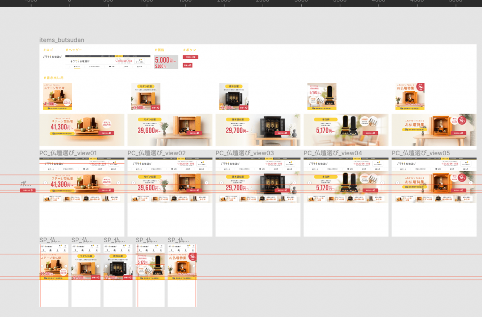Click the cart icon in the #ヘッダー component

(x=140, y=60)
